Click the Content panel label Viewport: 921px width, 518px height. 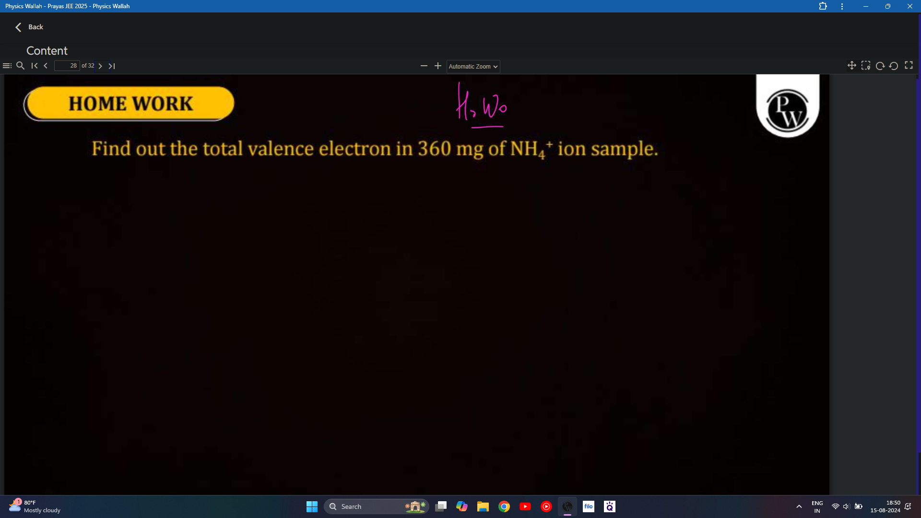[x=47, y=50]
